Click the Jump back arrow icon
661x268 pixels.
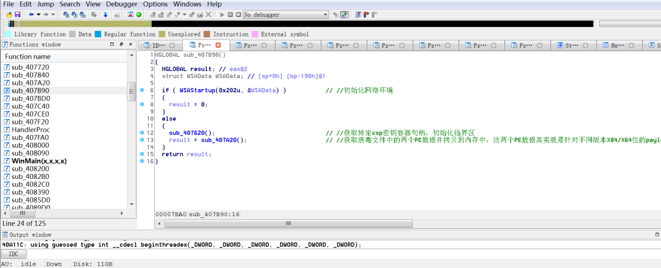pyautogui.click(x=31, y=14)
